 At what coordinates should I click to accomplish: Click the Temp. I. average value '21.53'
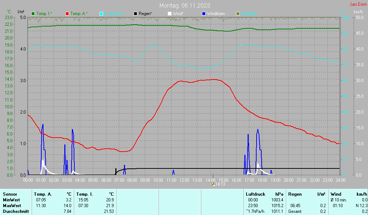[109, 211]
